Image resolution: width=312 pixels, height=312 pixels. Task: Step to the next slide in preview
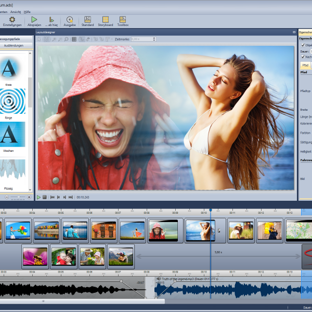(64, 197)
